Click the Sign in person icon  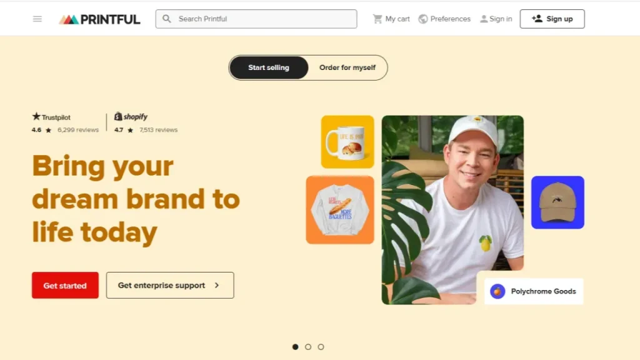(484, 19)
